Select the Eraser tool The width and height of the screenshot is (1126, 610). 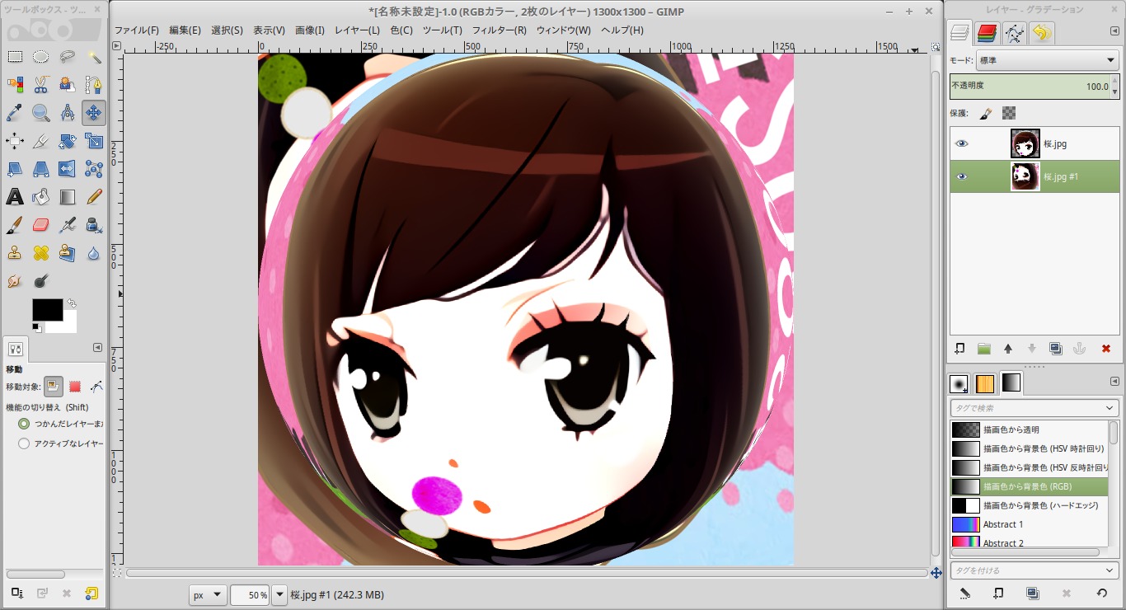(x=41, y=225)
